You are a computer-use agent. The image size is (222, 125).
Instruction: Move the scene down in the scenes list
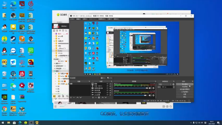(80, 97)
